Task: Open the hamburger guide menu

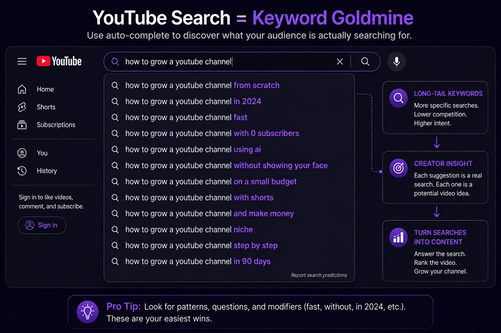Action: point(22,61)
